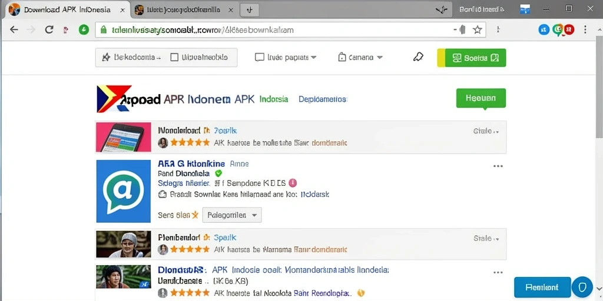Click the green padlock in address bar
The width and height of the screenshot is (603, 301).
(102, 29)
